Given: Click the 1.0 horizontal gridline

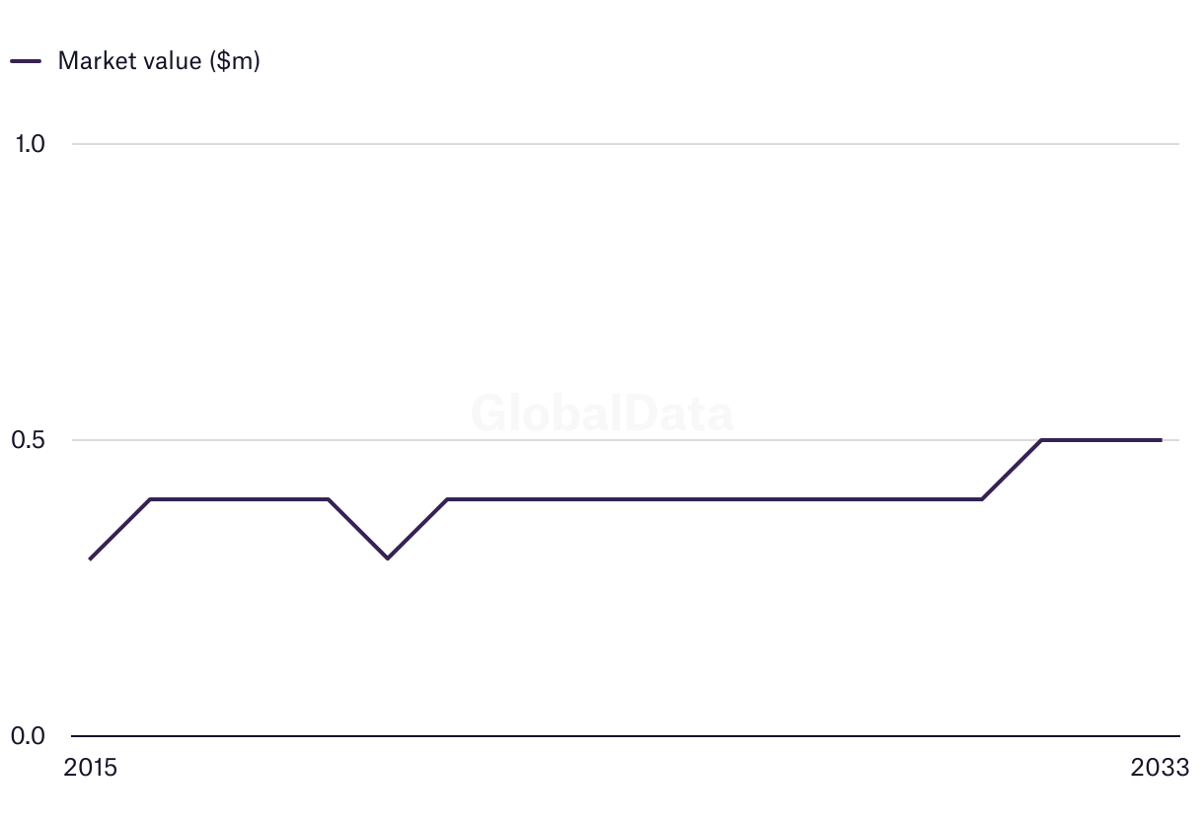Looking at the screenshot, I should (626, 144).
